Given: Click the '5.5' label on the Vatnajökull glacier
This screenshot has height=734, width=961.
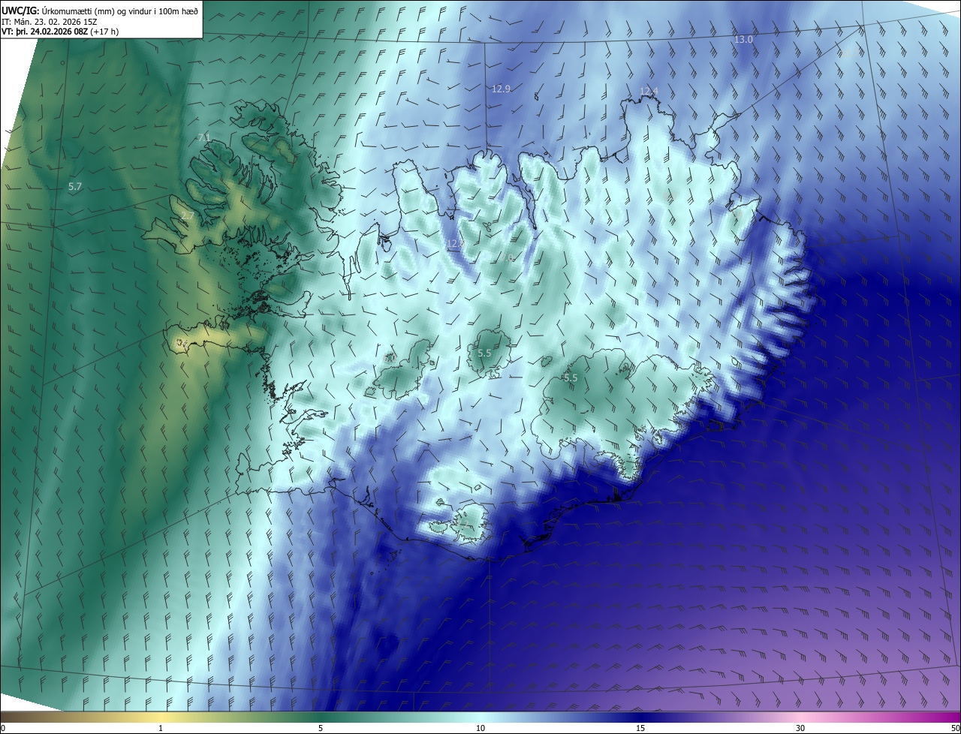Looking at the screenshot, I should (571, 378).
